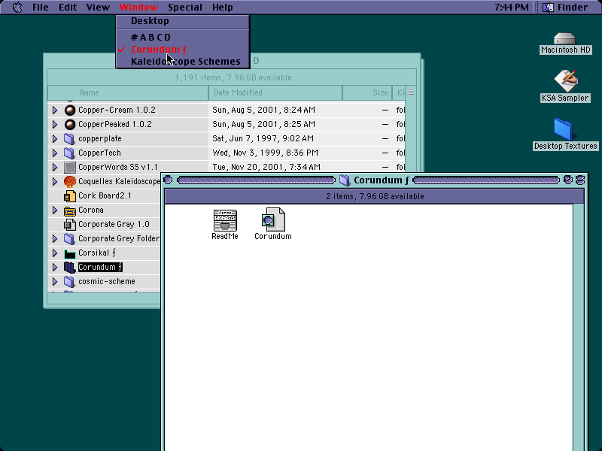This screenshot has height=451, width=602.
Task: Click the Corona folder icon
Action: [x=69, y=210]
